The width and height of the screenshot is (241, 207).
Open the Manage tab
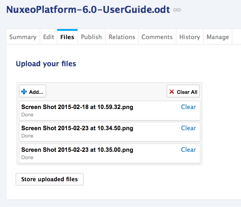(218, 37)
